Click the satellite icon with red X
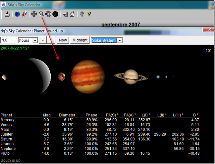Image resolution: width=215 pixels, height=164 pixels. click(x=24, y=14)
